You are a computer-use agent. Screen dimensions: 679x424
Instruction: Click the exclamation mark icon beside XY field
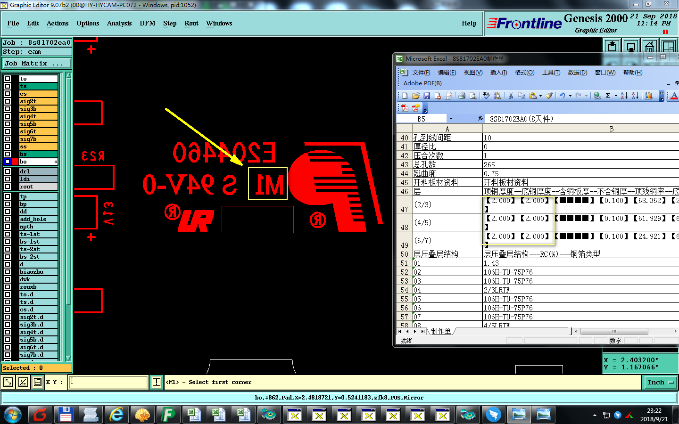coord(157,382)
